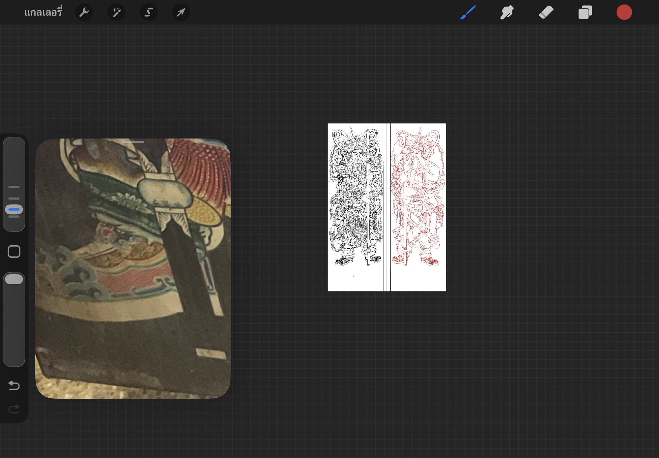This screenshot has height=458, width=659.
Task: Click the red line-art guardian drawing
Action: point(418,198)
